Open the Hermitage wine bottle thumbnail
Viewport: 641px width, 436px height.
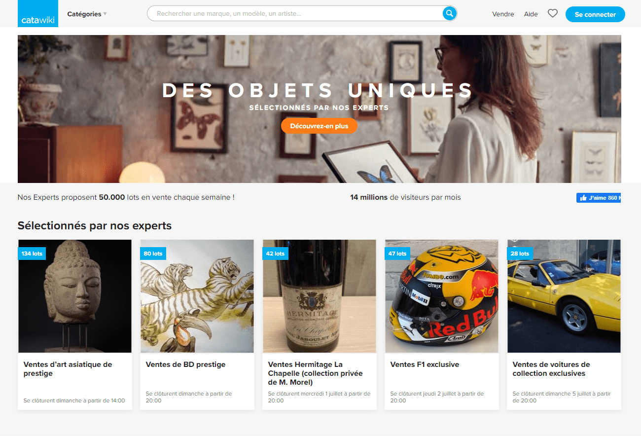(x=320, y=296)
